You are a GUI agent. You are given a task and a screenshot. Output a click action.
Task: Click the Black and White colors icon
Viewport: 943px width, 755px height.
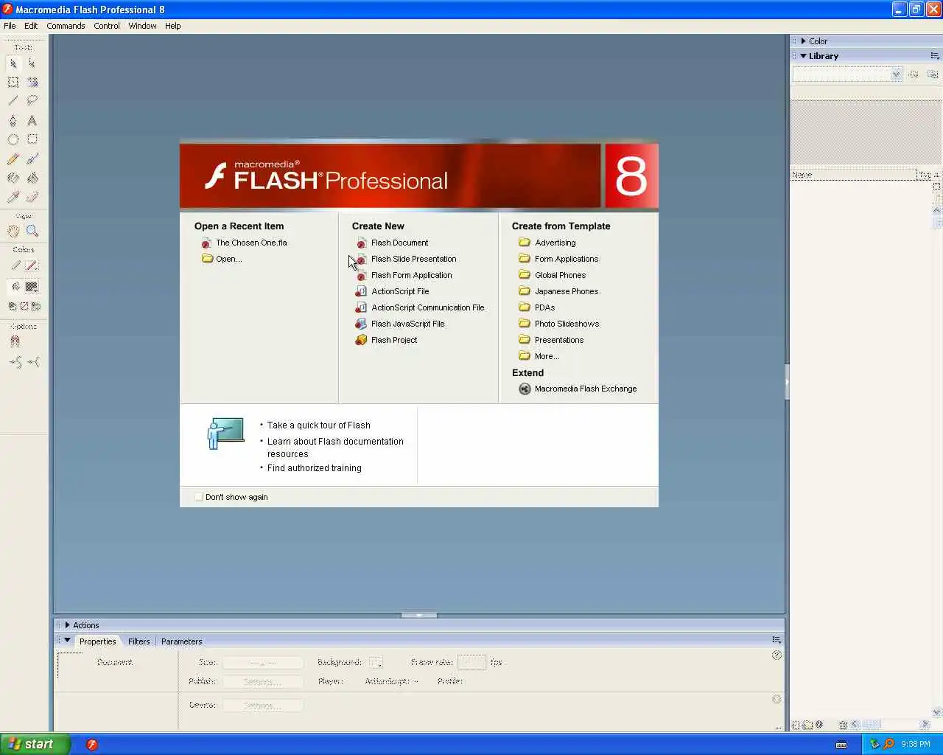13,306
